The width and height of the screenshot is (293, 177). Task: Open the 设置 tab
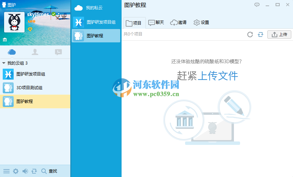(201, 23)
